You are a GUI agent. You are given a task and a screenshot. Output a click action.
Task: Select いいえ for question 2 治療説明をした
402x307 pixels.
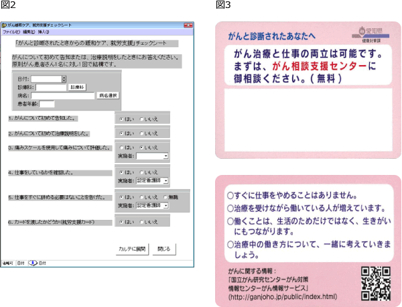[x=141, y=133]
